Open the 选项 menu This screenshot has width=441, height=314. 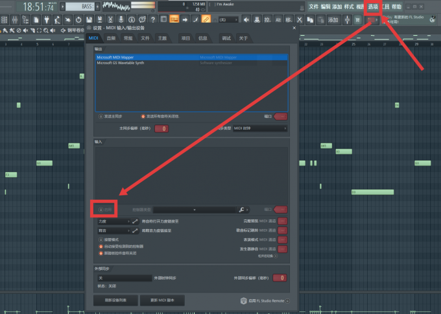(x=373, y=6)
